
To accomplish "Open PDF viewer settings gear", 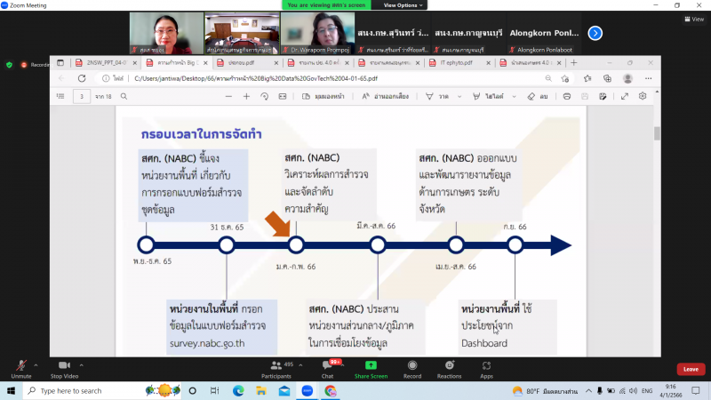I will coord(643,96).
